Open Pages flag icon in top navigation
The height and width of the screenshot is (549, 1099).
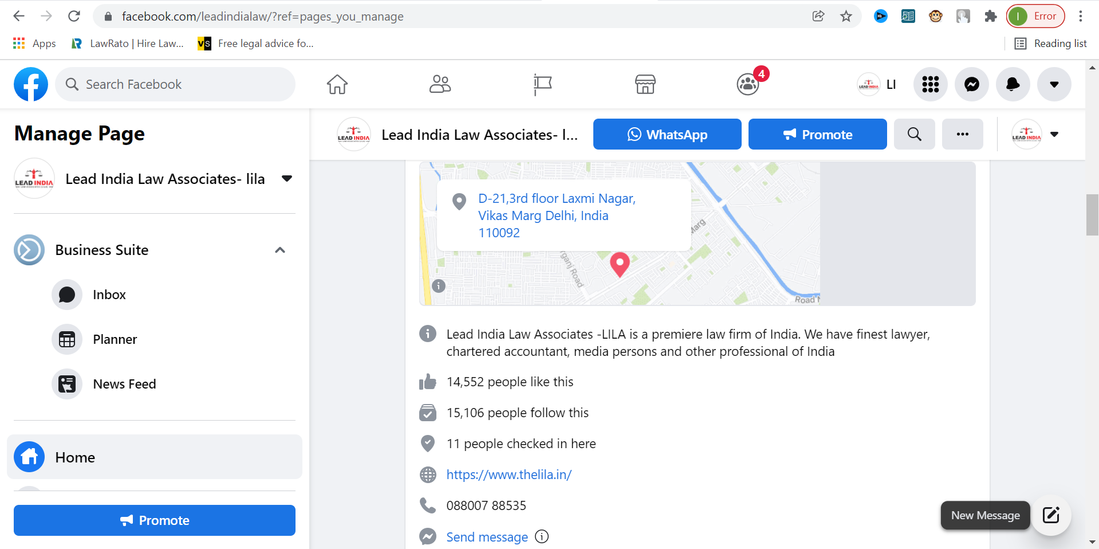542,84
